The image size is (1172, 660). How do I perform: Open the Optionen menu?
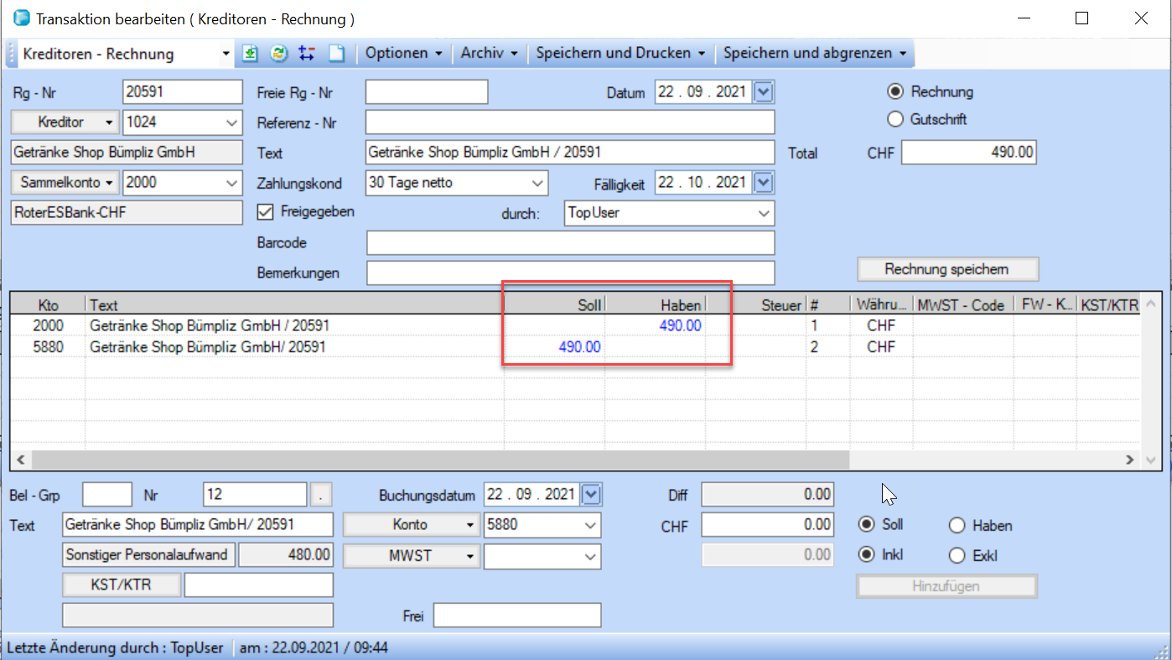click(403, 54)
